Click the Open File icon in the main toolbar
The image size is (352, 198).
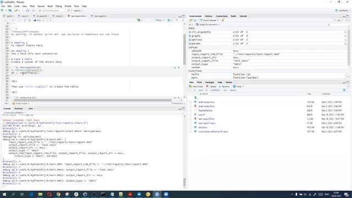tap(16, 10)
